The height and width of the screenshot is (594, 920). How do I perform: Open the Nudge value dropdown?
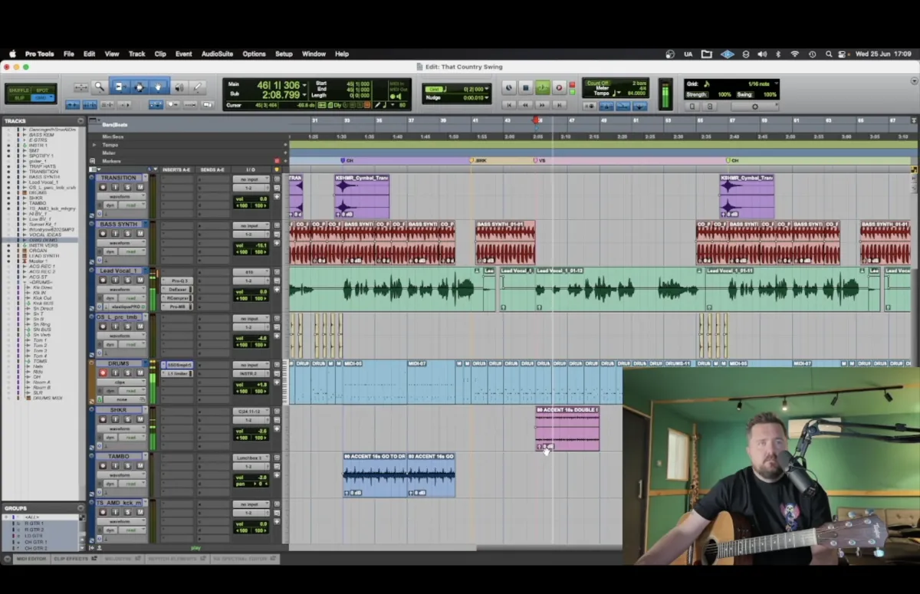coord(488,98)
